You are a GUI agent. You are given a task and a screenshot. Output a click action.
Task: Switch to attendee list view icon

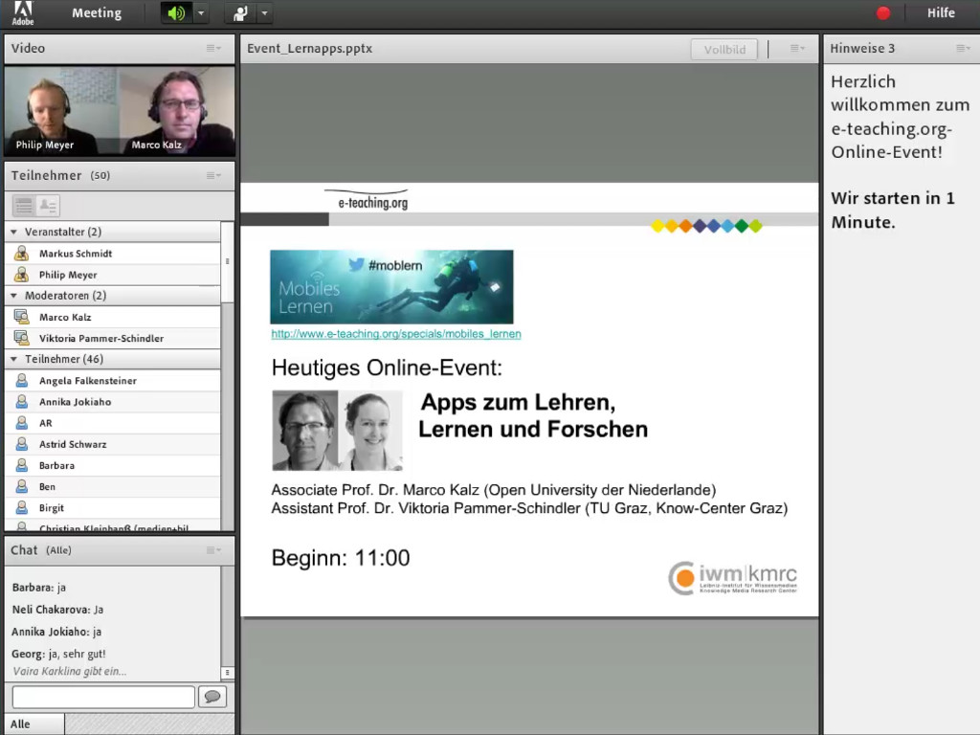[x=24, y=205]
